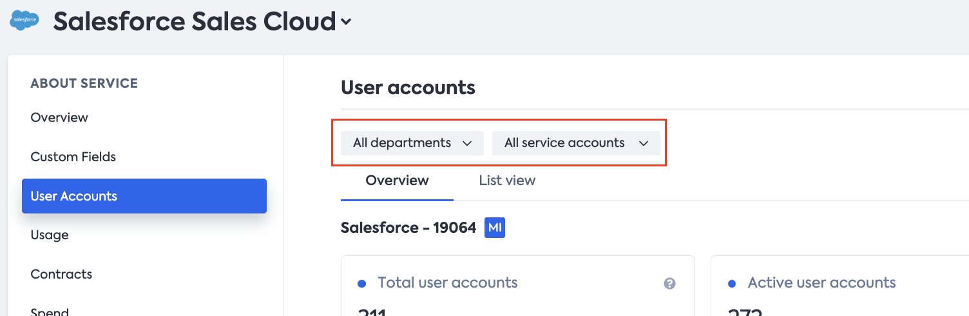Open the Salesforce Sales Cloud title chevron
The width and height of the screenshot is (969, 316).
(346, 22)
